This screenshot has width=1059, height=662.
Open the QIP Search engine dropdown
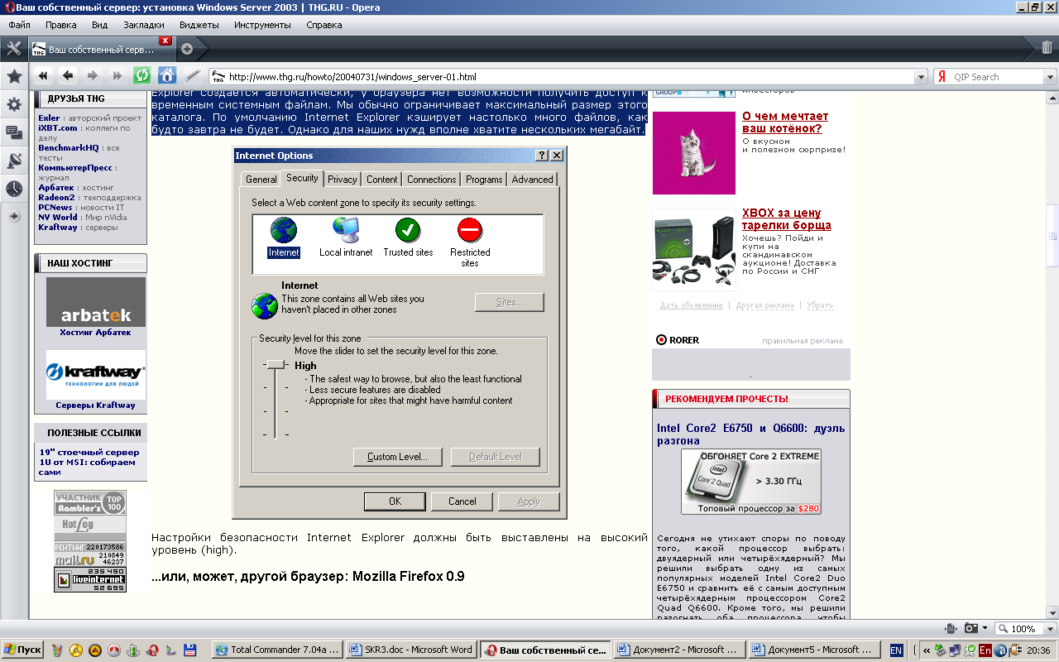click(x=1050, y=77)
